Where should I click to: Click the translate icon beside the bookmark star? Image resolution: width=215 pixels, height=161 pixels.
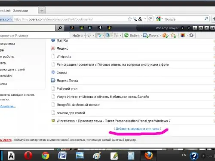pos(135,19)
